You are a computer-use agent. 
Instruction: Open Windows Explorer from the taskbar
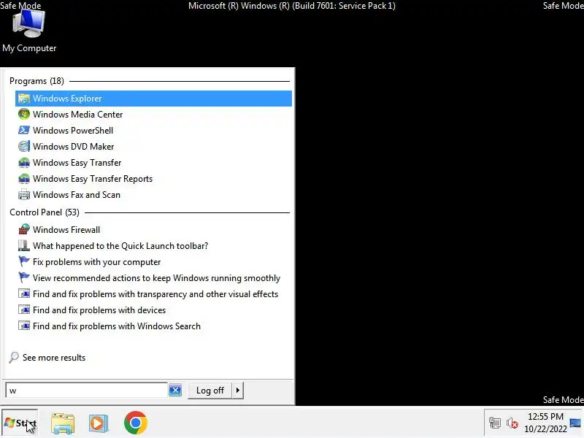point(63,423)
